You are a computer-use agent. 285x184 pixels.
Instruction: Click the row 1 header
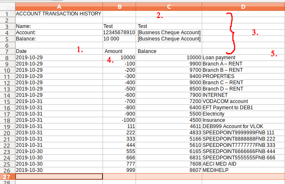click(x=7, y=14)
